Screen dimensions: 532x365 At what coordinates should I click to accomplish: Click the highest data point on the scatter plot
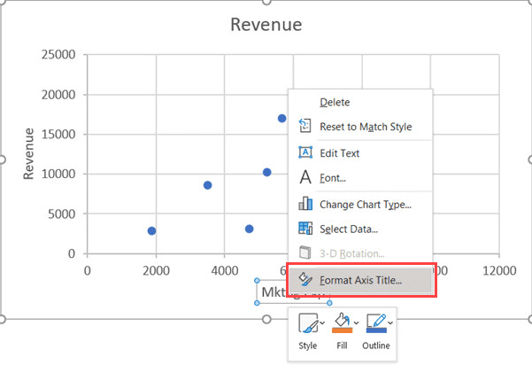pyautogui.click(x=282, y=118)
